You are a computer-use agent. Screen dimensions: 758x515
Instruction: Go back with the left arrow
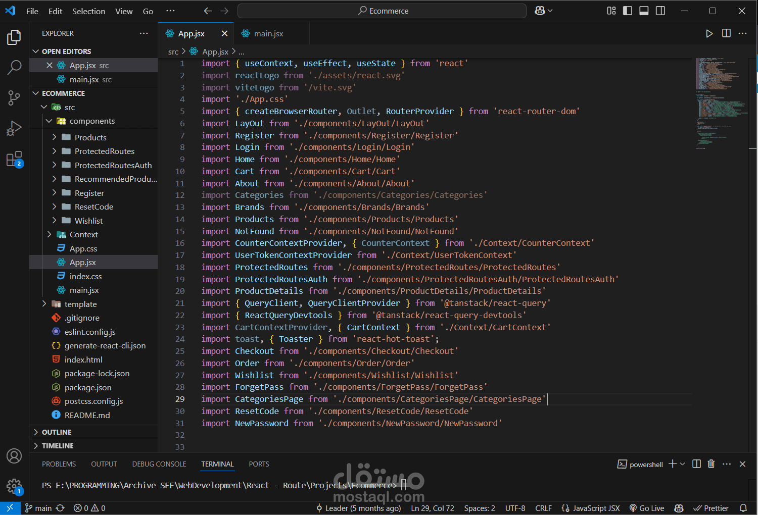(x=208, y=11)
